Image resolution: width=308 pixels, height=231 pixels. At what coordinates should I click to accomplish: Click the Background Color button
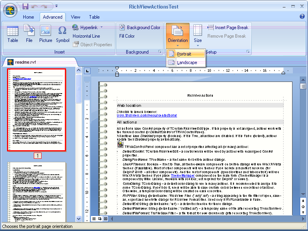(x=140, y=28)
